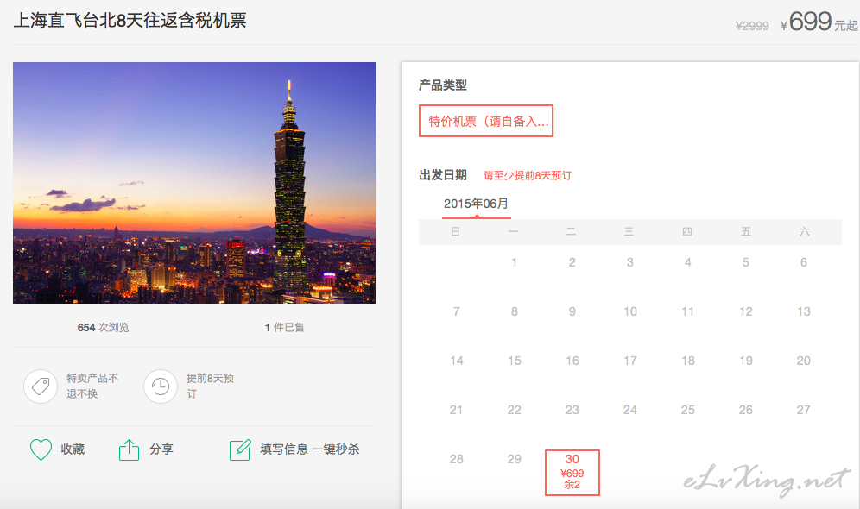The width and height of the screenshot is (860, 509).
Task: Click the ¥699 元起 price
Action: pos(819,22)
